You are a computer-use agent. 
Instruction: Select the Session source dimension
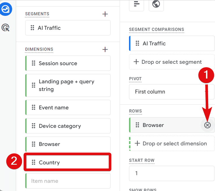click(68, 63)
